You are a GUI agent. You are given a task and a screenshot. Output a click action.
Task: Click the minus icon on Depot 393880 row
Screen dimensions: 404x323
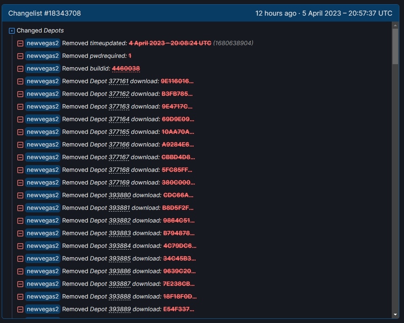(x=20, y=195)
